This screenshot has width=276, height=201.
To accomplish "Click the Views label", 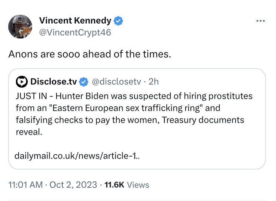I will [138, 184].
